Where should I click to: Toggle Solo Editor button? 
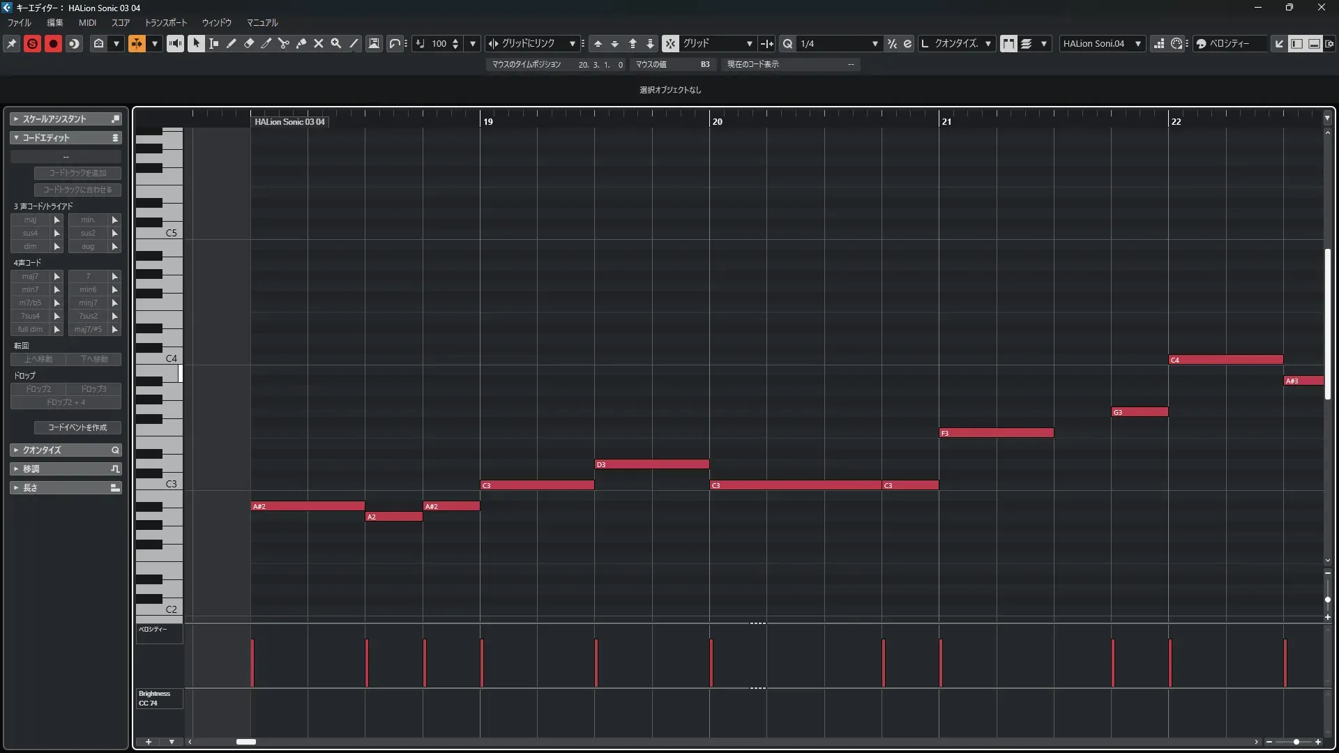coord(32,43)
